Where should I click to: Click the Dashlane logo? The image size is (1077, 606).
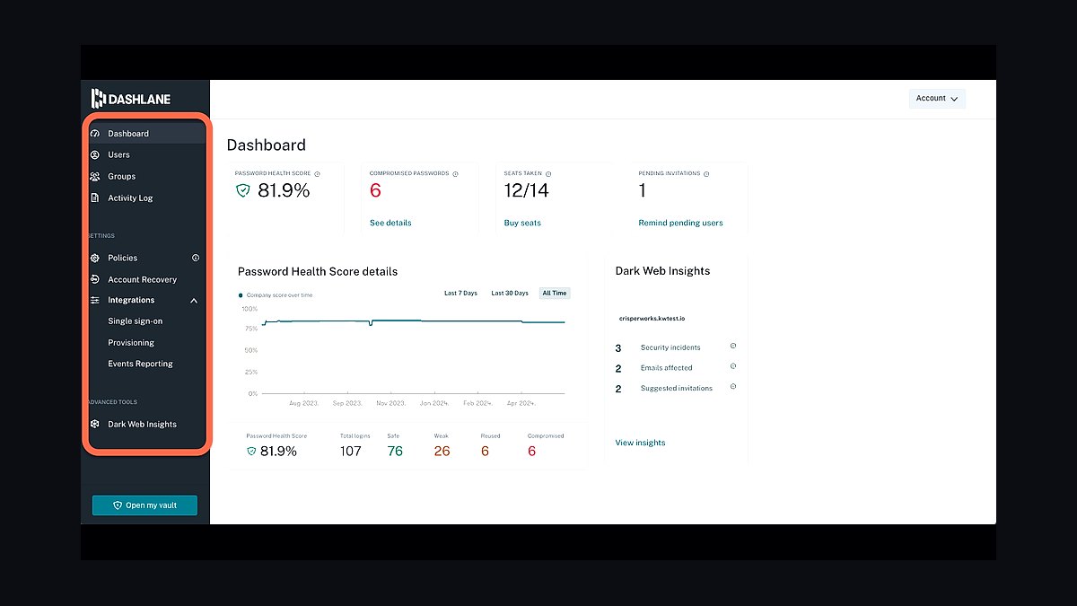(x=131, y=99)
